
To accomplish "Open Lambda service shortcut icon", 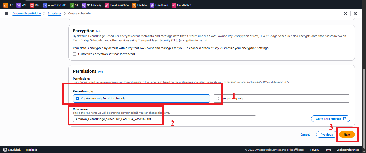I will [134, 5].
